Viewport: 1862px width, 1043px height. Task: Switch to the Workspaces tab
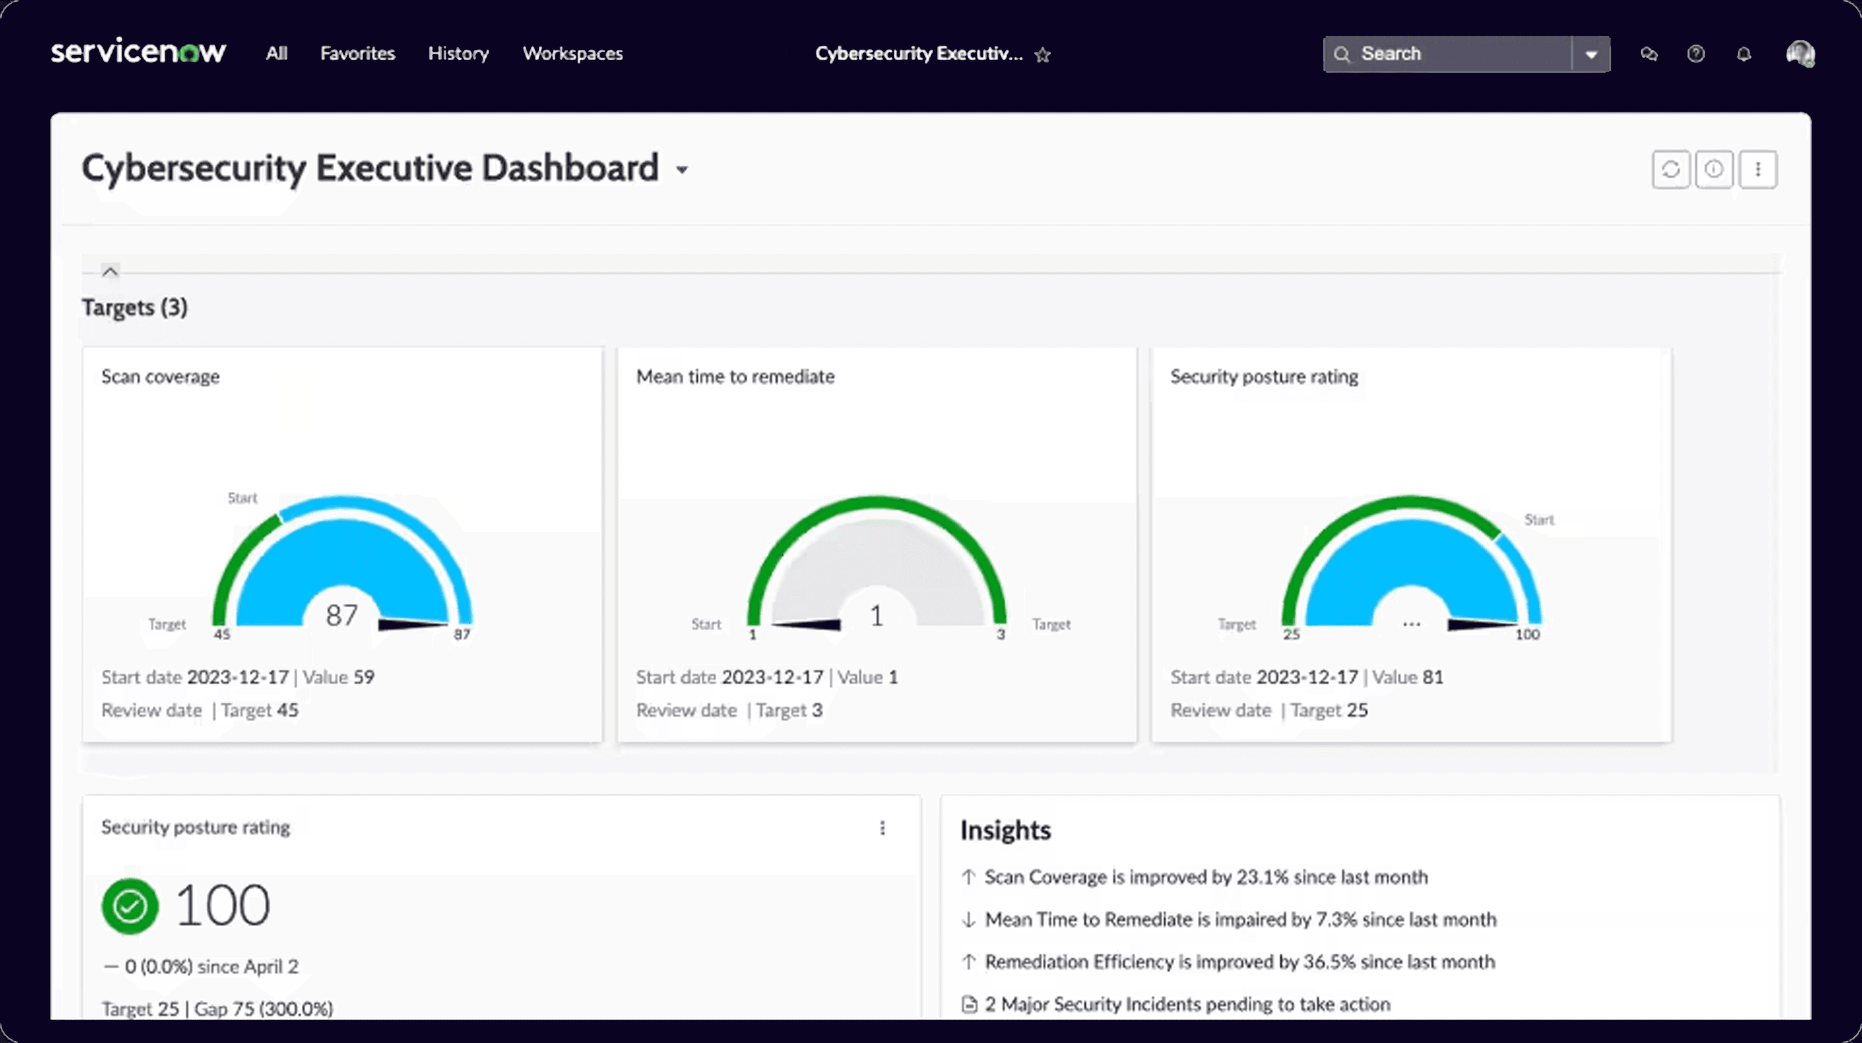[x=573, y=53]
